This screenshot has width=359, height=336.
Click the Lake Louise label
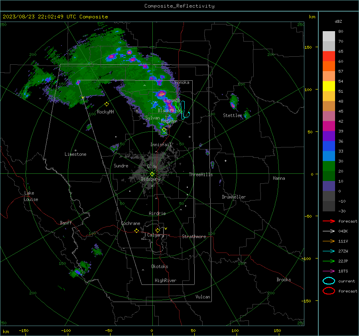[x=31, y=196]
